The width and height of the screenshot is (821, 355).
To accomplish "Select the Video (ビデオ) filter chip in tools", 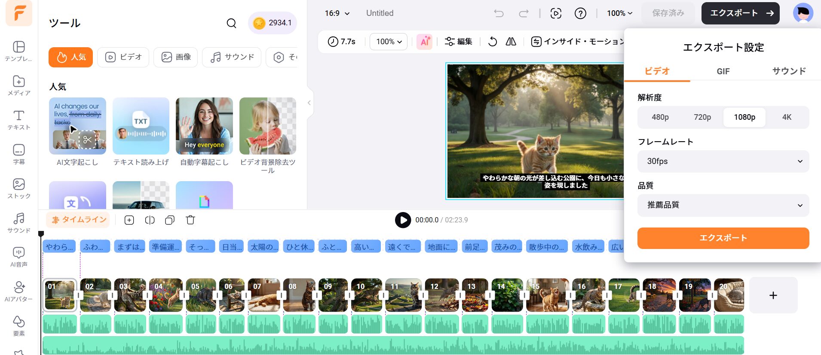I will pyautogui.click(x=123, y=57).
